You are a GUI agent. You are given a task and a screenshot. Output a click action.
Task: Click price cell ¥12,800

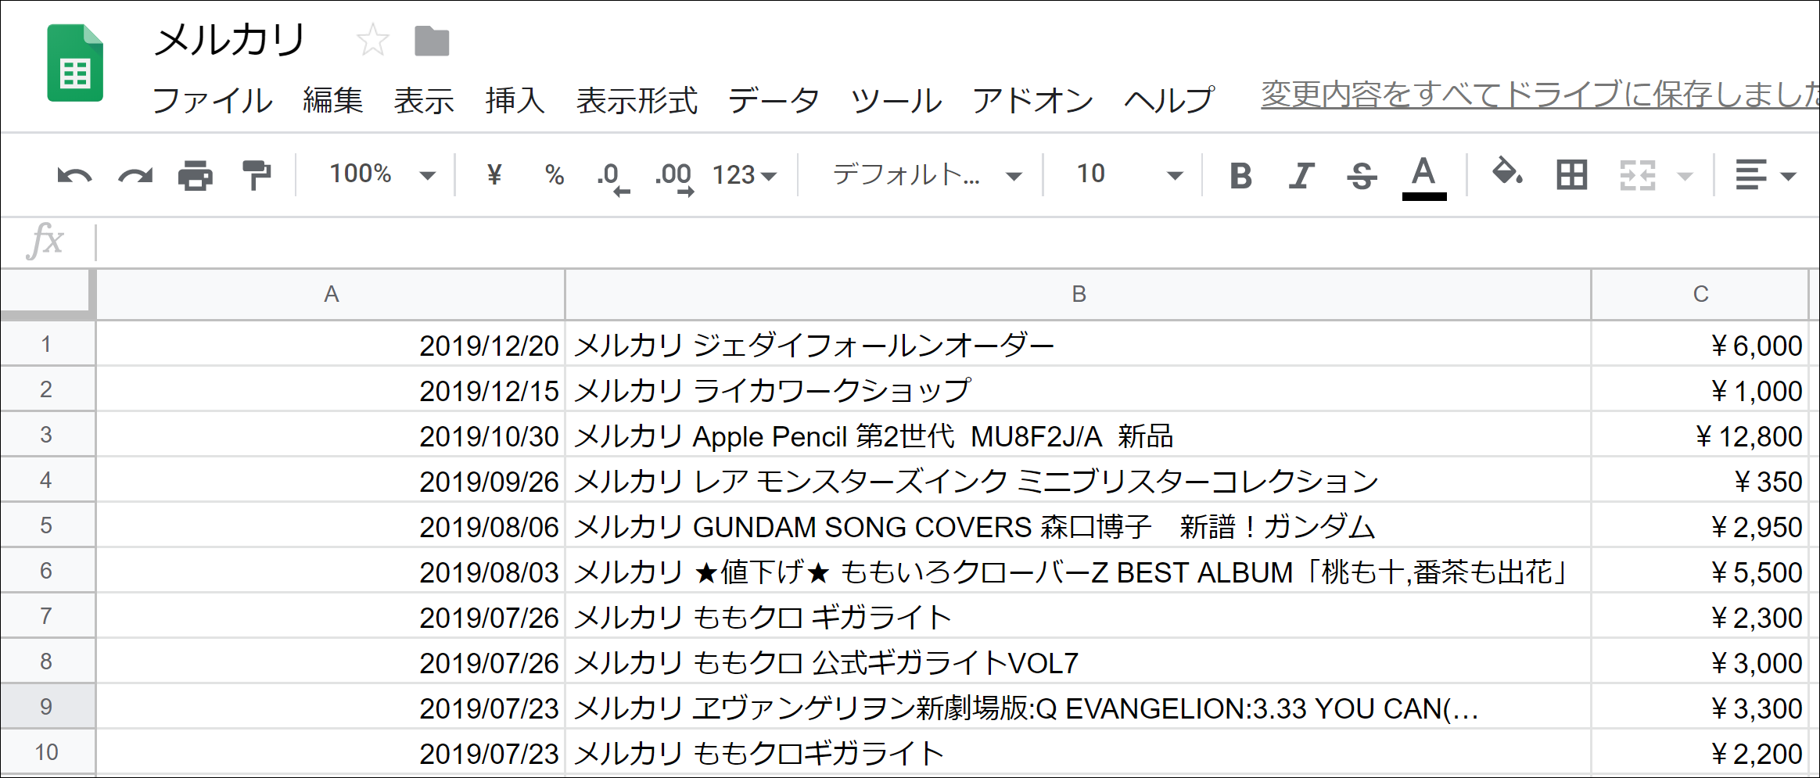pos(1700,436)
